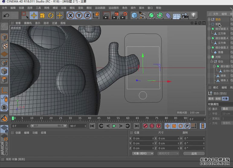The height and width of the screenshot is (168, 233).
Task: Click the Bend deformer icon
Action: (168, 15)
